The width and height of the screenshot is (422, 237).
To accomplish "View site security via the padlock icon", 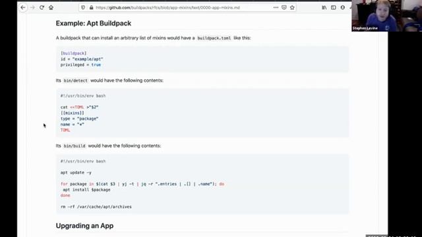I will (91, 7).
